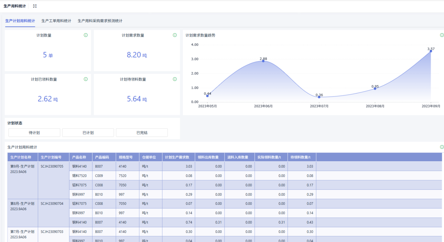Select the 已完结 status filter
This screenshot has height=242, width=444.
click(142, 133)
